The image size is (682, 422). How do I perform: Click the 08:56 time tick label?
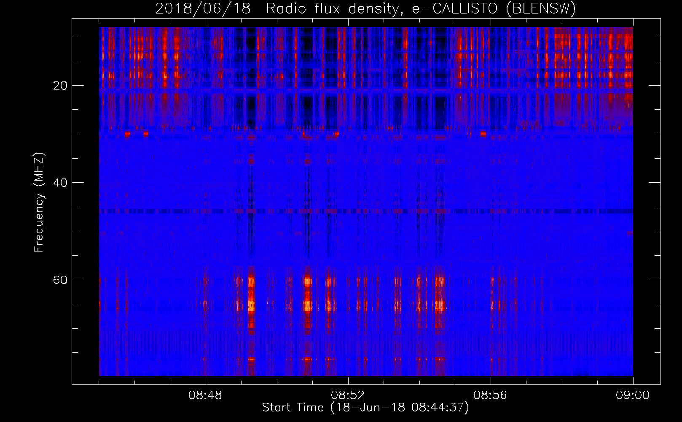(491, 395)
